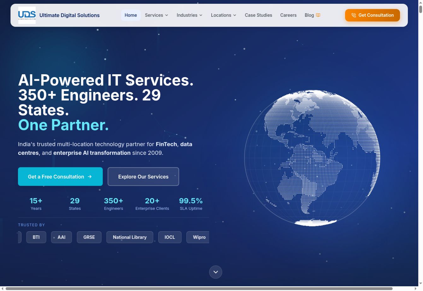Click the orange Get Consultation button

pos(373,15)
